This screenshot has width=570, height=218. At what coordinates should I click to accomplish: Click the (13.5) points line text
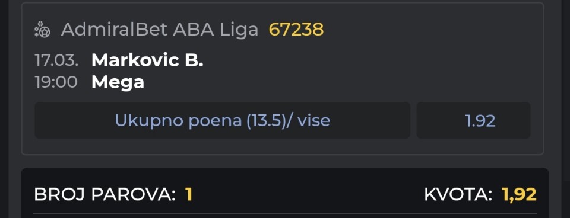(265, 120)
